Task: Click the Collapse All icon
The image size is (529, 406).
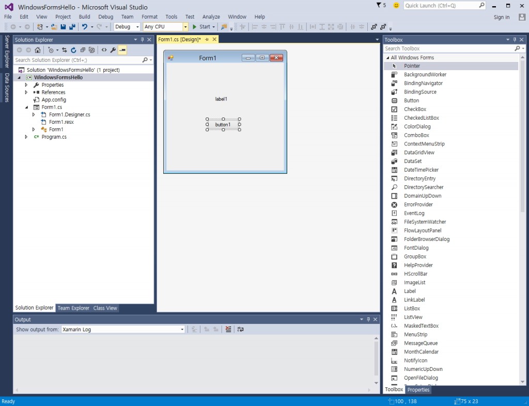Action: click(83, 50)
